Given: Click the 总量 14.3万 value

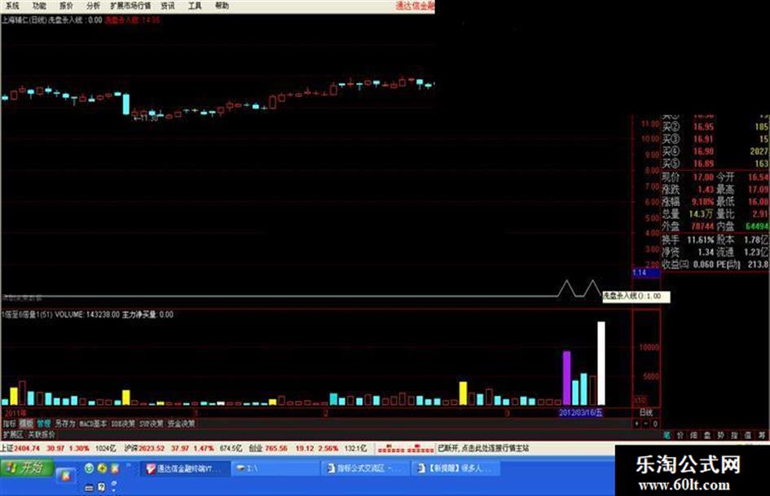Looking at the screenshot, I should pyautogui.click(x=700, y=214).
